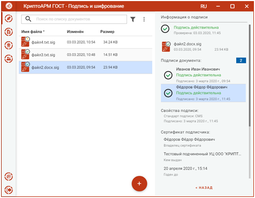Sort by the Размер column header

[x=107, y=31]
